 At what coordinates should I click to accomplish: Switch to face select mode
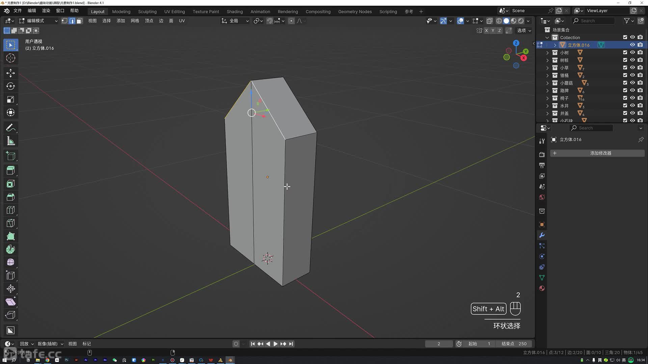point(79,21)
